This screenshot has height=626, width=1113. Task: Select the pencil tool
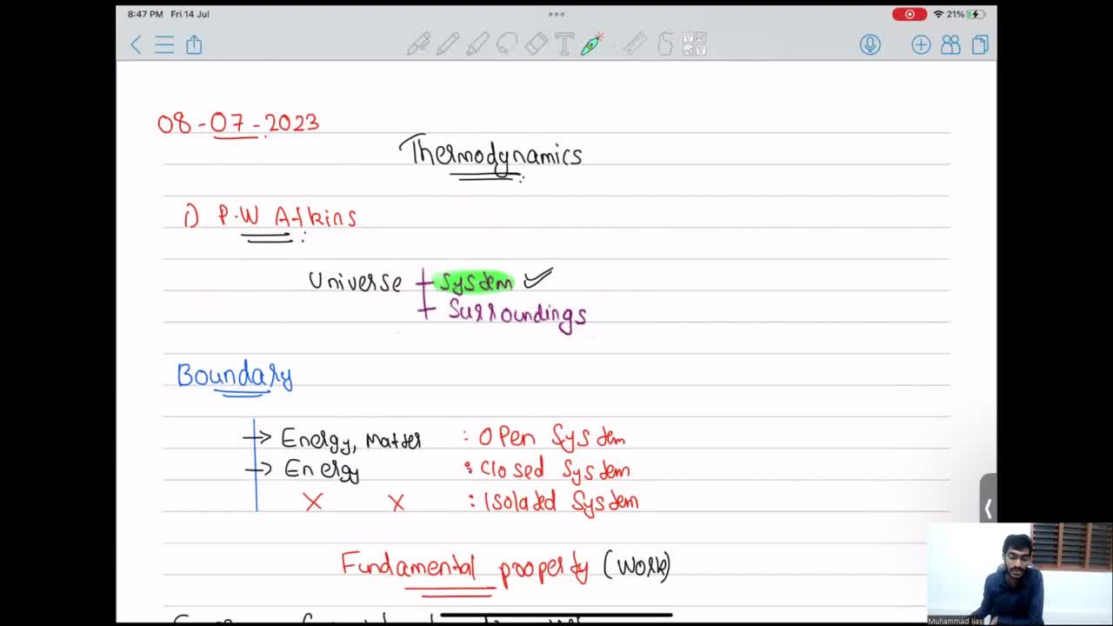(x=448, y=44)
